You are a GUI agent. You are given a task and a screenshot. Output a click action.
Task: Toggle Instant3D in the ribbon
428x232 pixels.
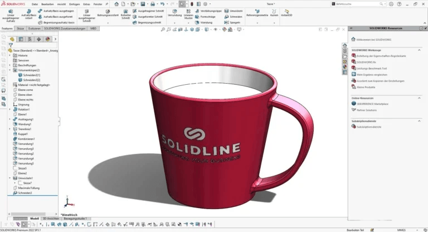pyautogui.click(x=286, y=13)
